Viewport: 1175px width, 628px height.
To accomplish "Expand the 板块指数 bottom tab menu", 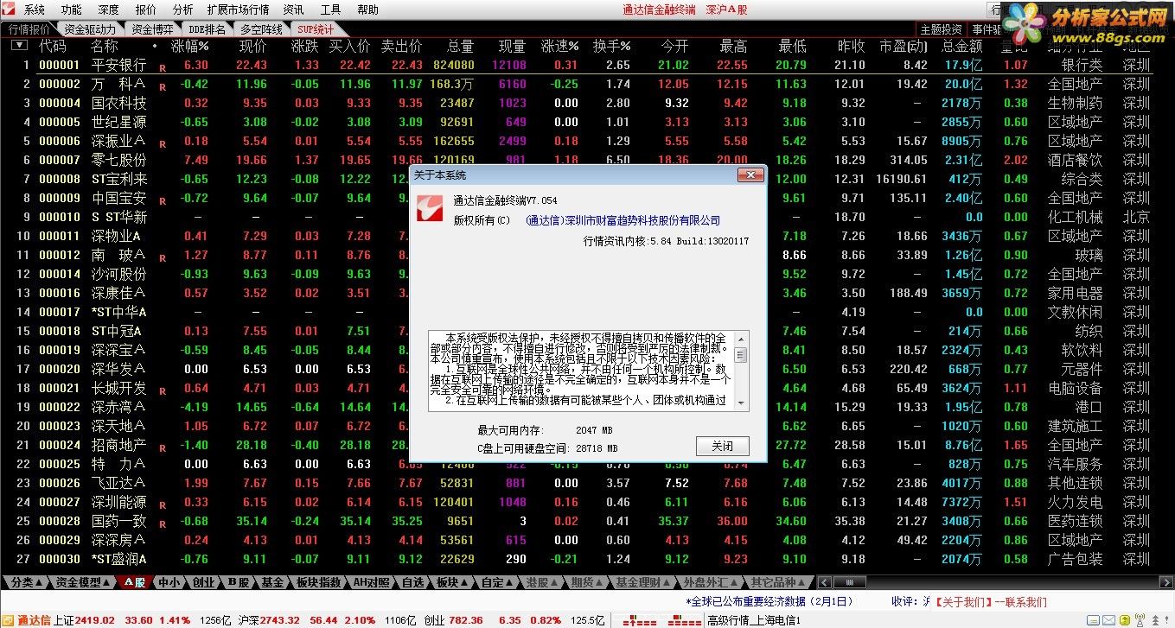I will (318, 582).
